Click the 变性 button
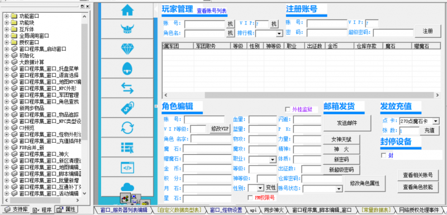The image size is (447, 215). [x=271, y=188]
